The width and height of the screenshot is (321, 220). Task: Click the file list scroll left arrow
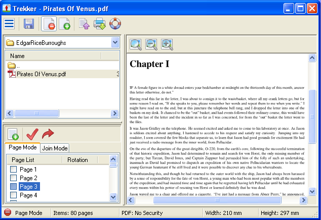10,113
